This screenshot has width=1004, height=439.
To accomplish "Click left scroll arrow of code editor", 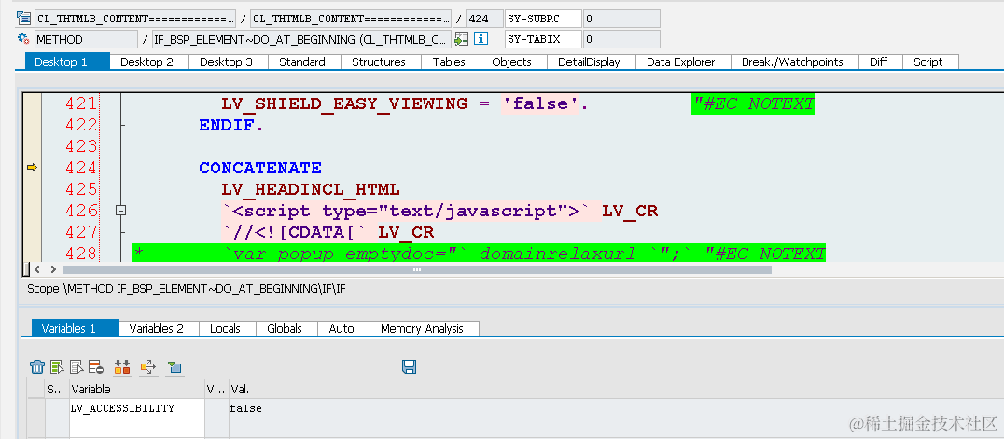I will pyautogui.click(x=37, y=269).
